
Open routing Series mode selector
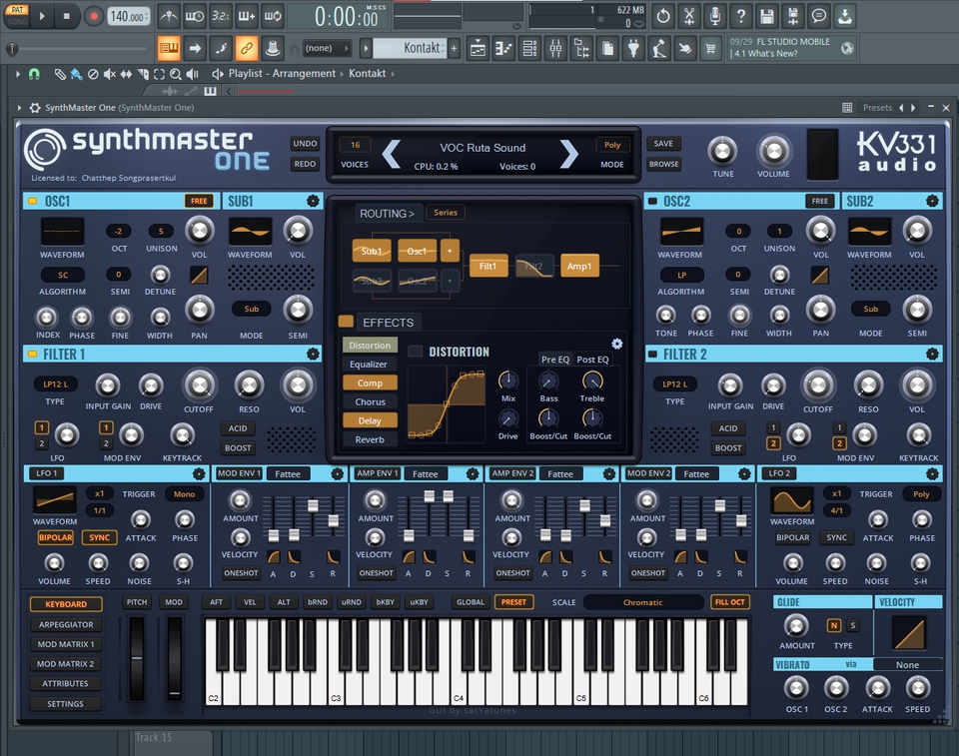point(446,213)
